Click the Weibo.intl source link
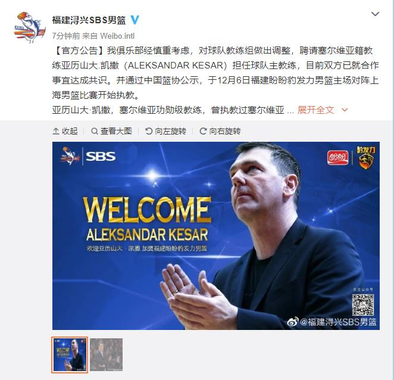The height and width of the screenshot is (380, 394). (x=117, y=36)
